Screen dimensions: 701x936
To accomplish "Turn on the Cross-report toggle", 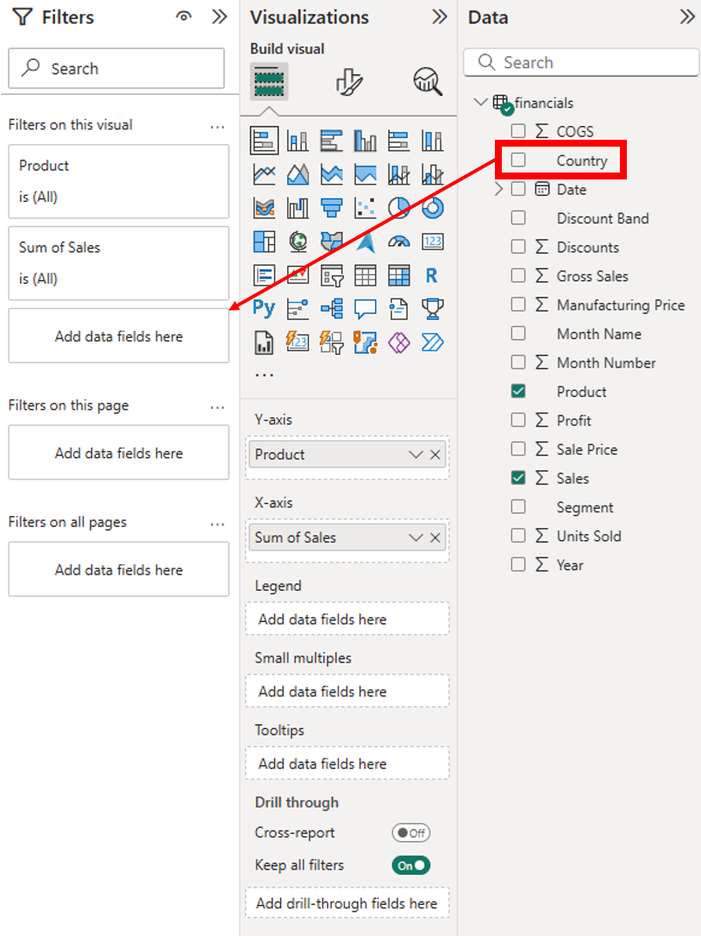I will (411, 832).
